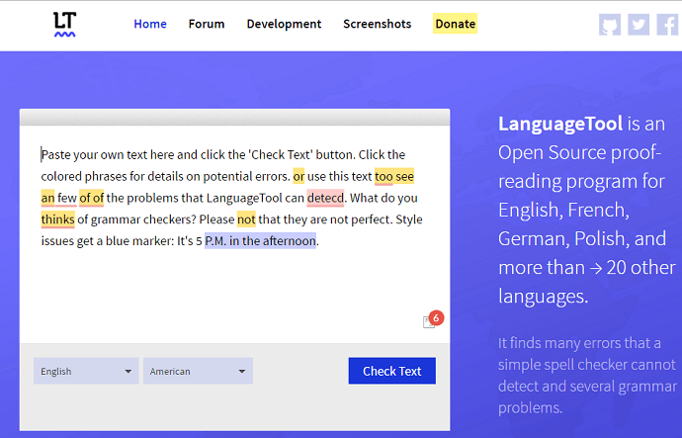682x438 pixels.
Task: Click the highlighted word 'not' after Please
Action: (x=246, y=219)
